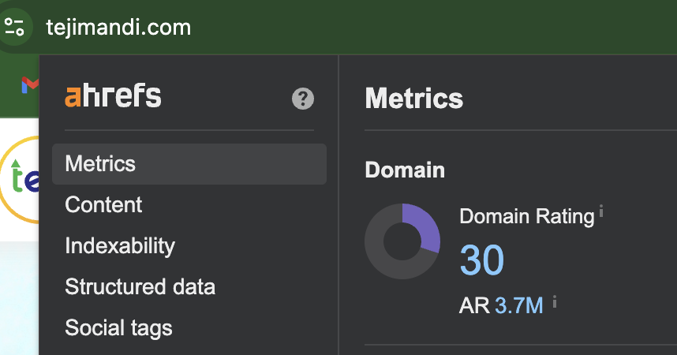Open the Domain Rating value 30
Screen dimensions: 677x355
tap(482, 260)
